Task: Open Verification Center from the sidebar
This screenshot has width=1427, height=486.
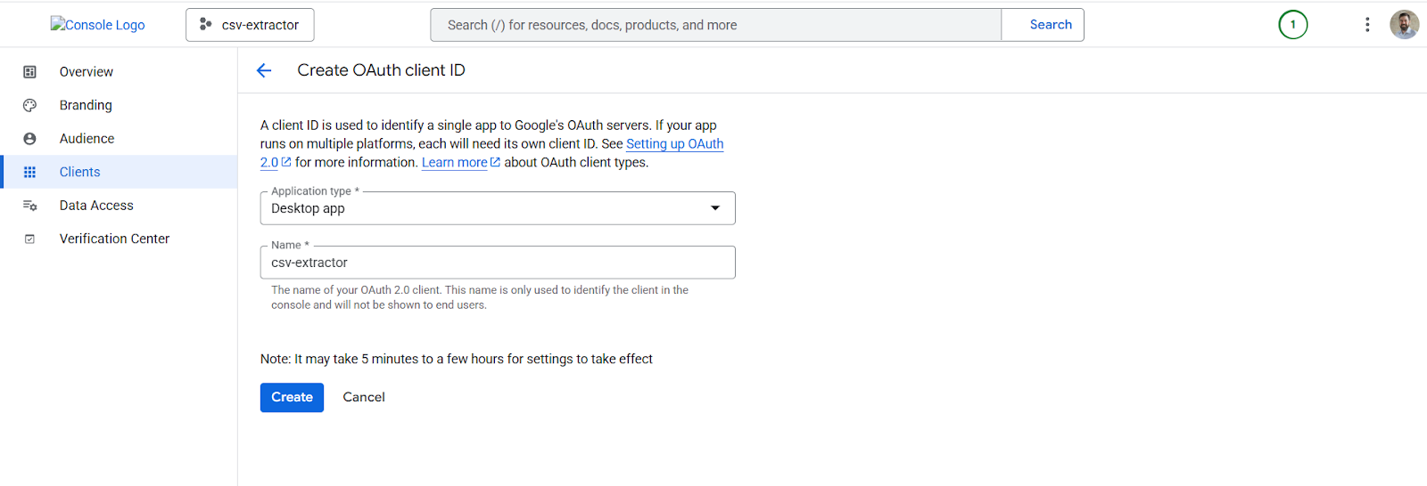Action: point(114,239)
